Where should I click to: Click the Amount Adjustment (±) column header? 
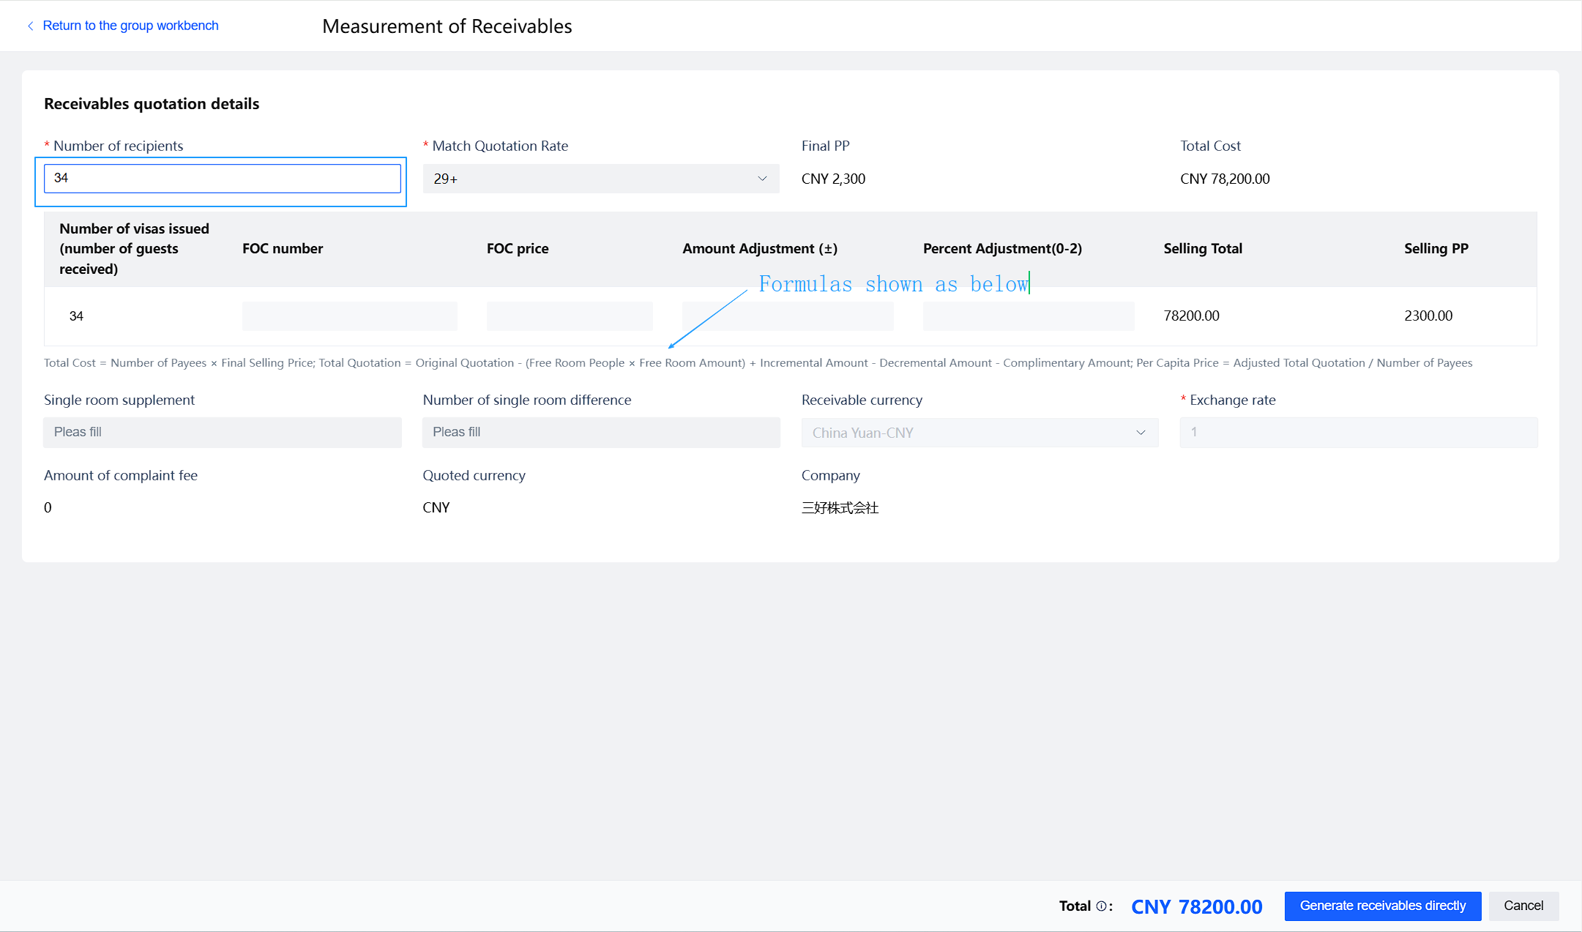click(x=760, y=249)
